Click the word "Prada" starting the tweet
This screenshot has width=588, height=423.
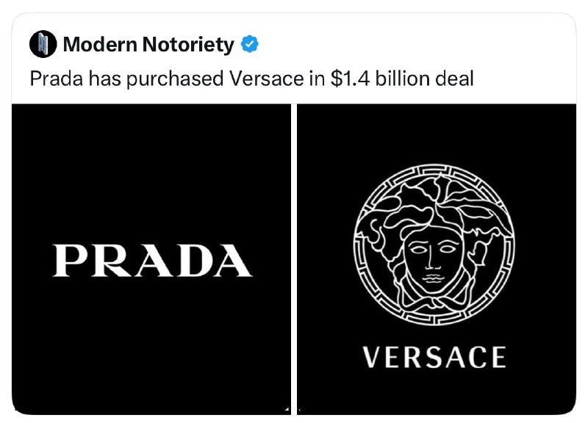coord(57,79)
